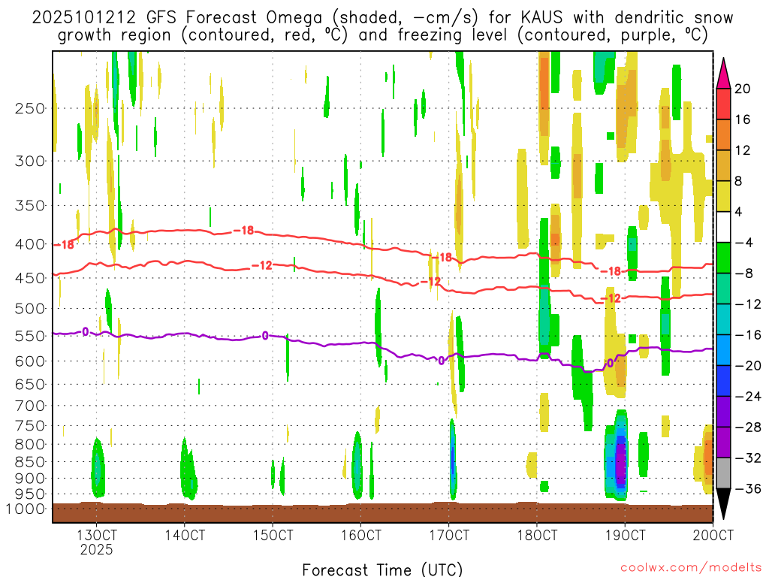Click the brown ground layer near 1000
769x577 pixels.
pyautogui.click(x=382, y=512)
